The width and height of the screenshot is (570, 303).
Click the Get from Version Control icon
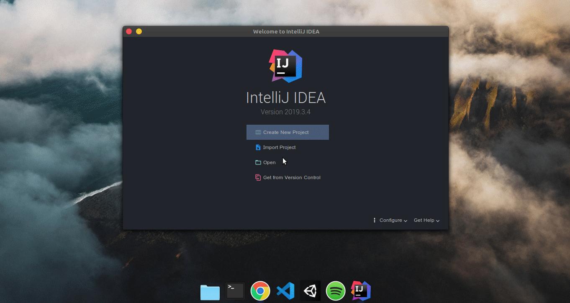coord(258,177)
